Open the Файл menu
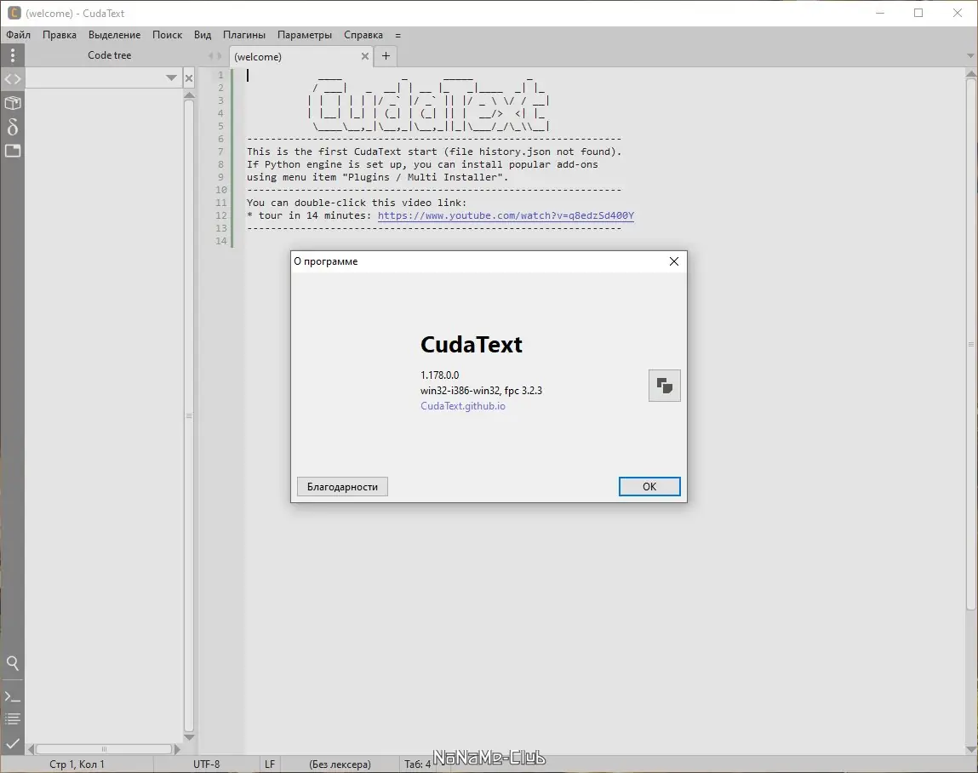This screenshot has height=773, width=978. pos(19,35)
